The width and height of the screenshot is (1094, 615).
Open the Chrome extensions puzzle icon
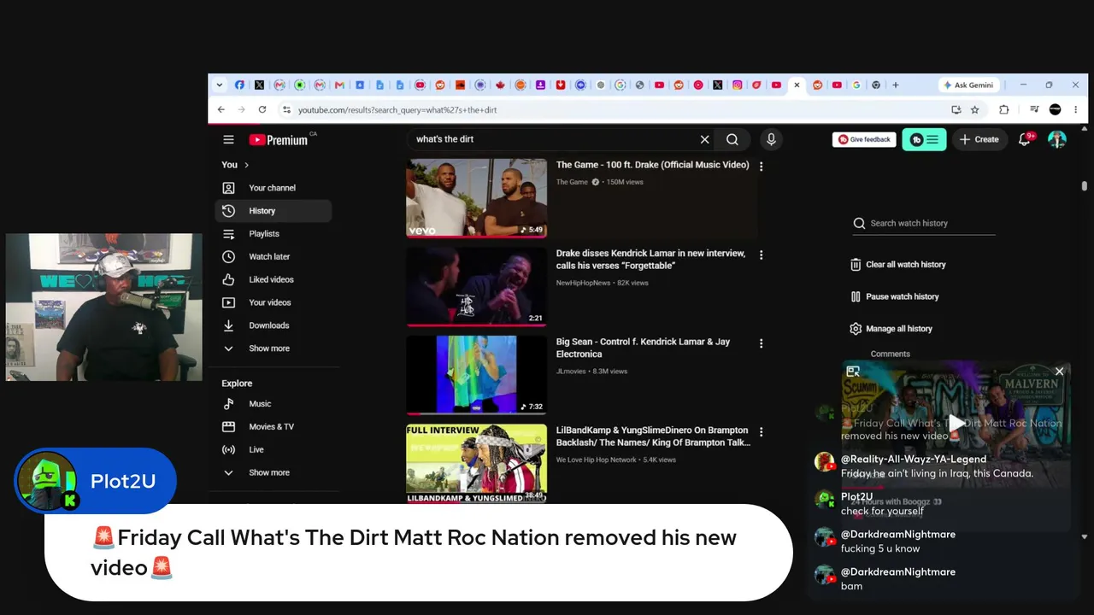pos(1004,109)
